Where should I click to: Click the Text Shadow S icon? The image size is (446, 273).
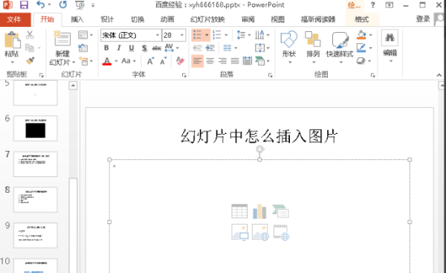(x=144, y=48)
